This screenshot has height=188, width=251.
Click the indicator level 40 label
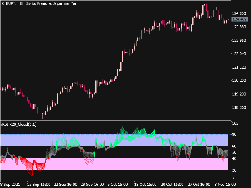click(234, 158)
